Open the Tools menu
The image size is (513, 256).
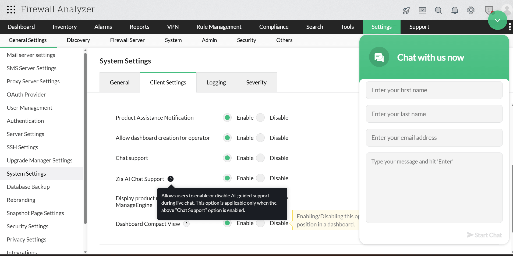[347, 27]
